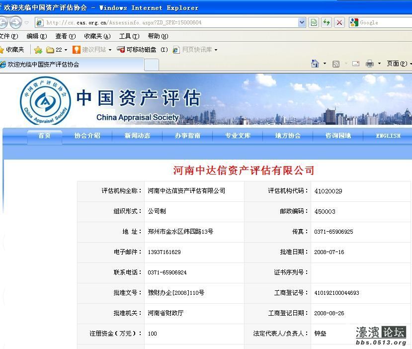Refresh the page using the refresh icon
Screen dimensions: 412x349
326,22
